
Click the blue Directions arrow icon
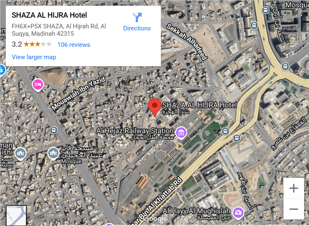point(137,17)
